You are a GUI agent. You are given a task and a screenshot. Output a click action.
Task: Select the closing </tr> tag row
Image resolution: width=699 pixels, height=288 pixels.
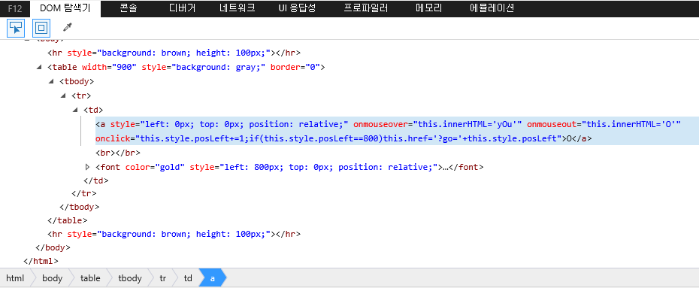point(84,193)
